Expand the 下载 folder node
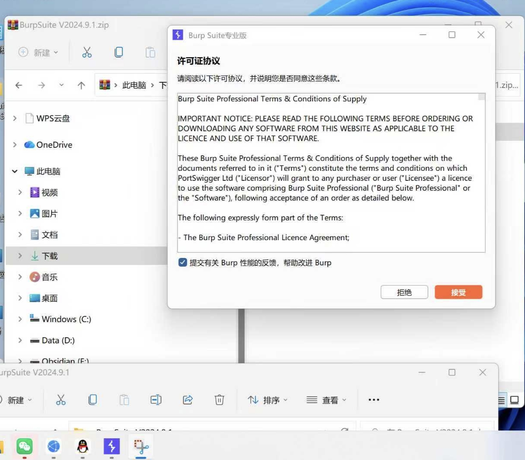525x460 pixels. 20,256
